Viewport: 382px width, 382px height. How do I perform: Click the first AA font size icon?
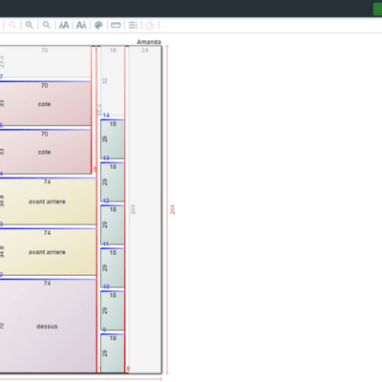tap(64, 25)
